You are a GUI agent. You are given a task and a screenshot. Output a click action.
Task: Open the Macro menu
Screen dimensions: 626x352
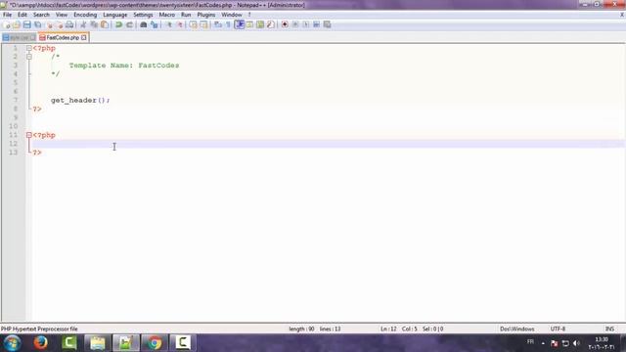coord(167,15)
